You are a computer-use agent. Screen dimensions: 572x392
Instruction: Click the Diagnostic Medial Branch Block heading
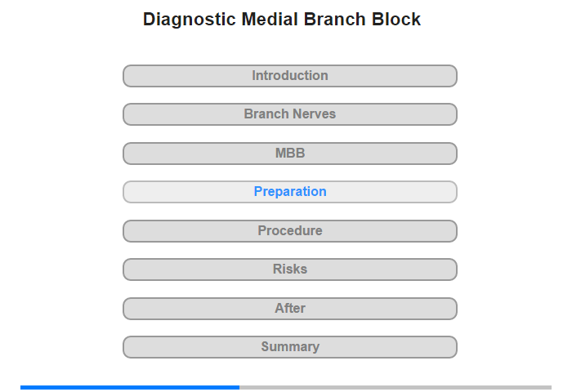[x=282, y=20]
